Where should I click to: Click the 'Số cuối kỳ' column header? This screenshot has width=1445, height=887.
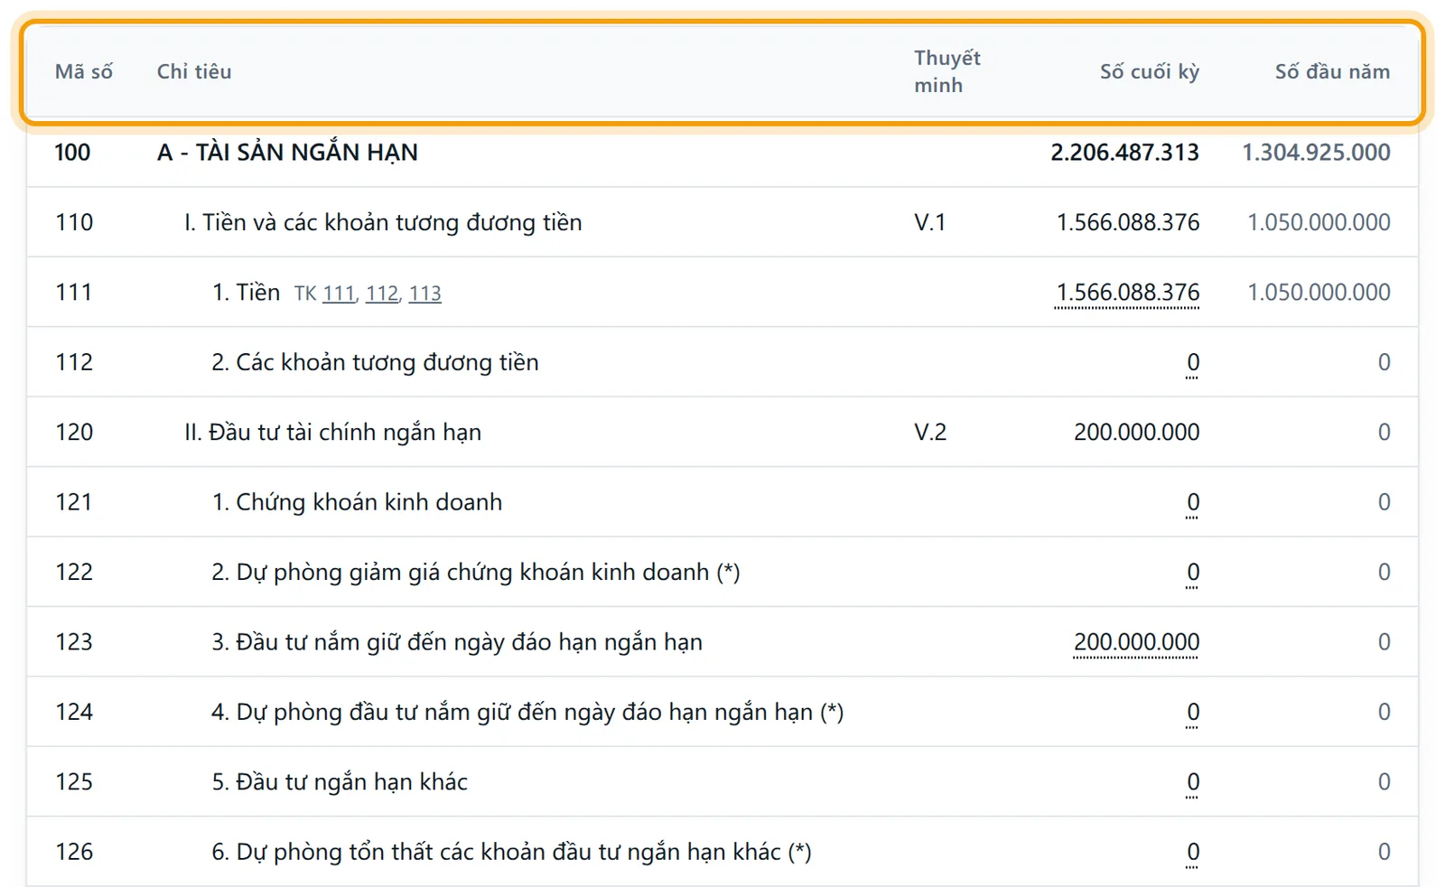tap(1150, 71)
